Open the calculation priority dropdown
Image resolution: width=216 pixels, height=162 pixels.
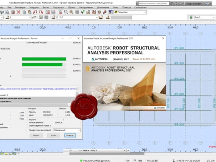click(67, 130)
